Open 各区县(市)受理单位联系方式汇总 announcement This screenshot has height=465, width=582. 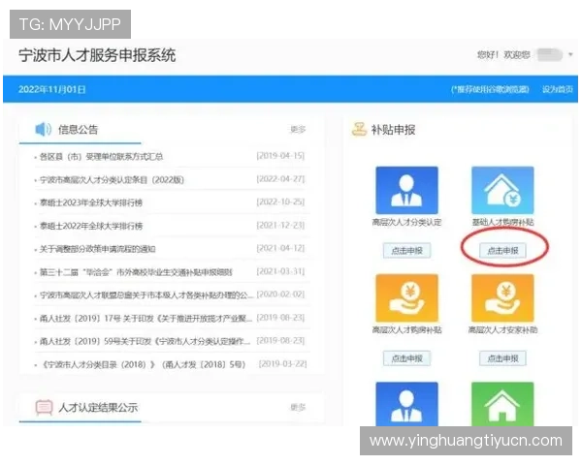click(x=101, y=157)
